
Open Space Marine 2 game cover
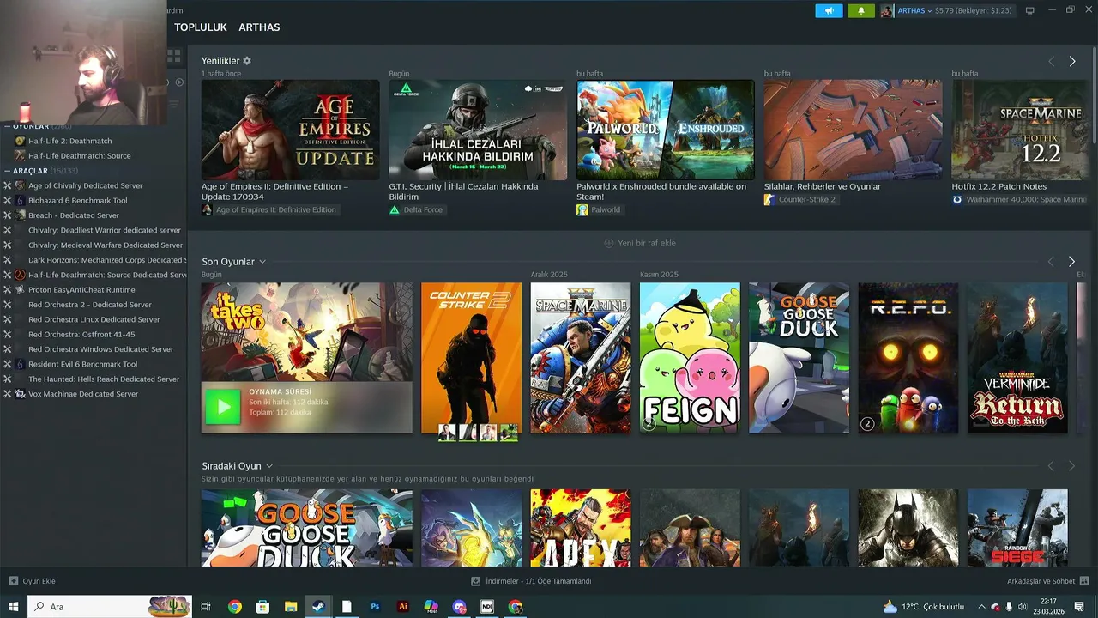coord(581,358)
